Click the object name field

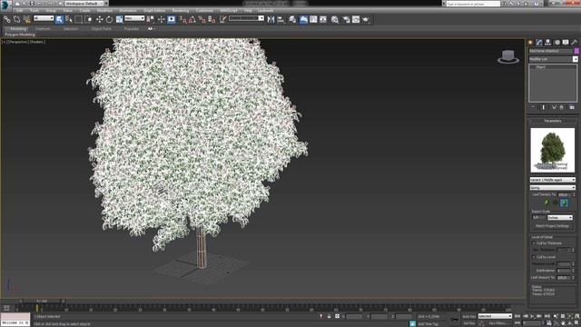(x=551, y=51)
